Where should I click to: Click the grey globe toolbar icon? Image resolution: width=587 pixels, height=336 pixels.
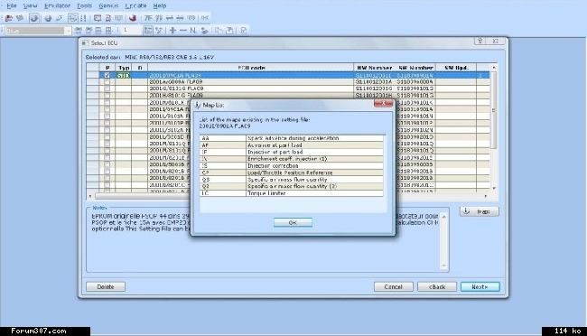(48, 18)
